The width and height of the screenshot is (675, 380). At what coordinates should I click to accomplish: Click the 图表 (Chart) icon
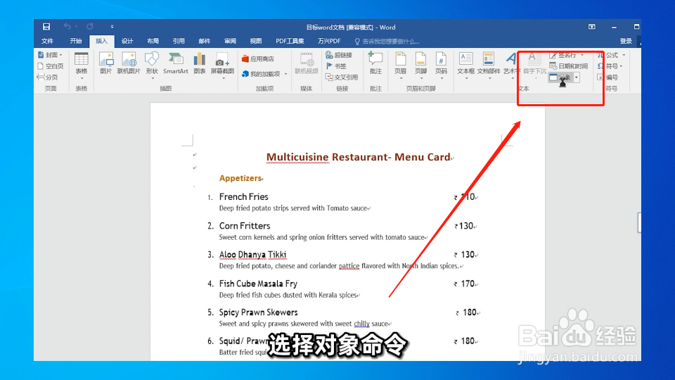[x=199, y=63]
